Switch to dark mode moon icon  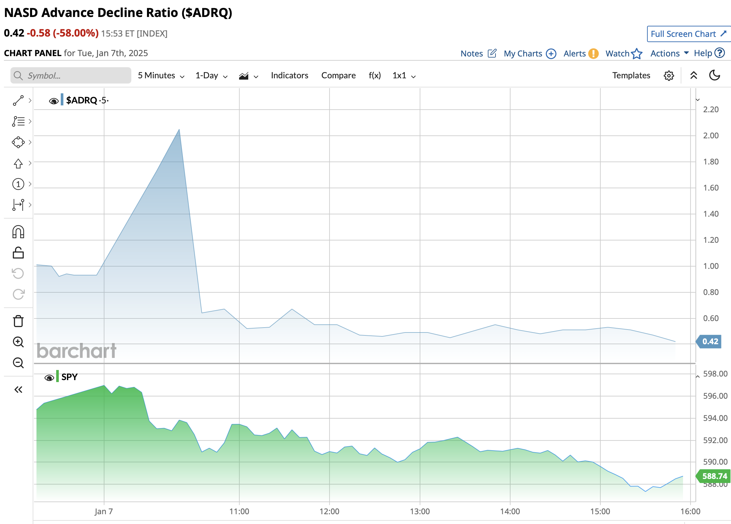(x=715, y=75)
